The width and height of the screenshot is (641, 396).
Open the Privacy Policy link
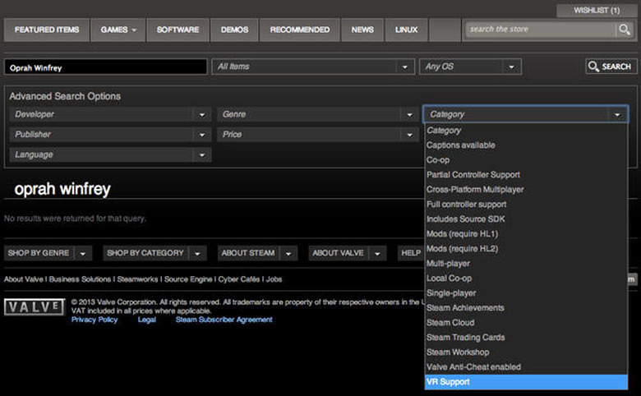[95, 320]
